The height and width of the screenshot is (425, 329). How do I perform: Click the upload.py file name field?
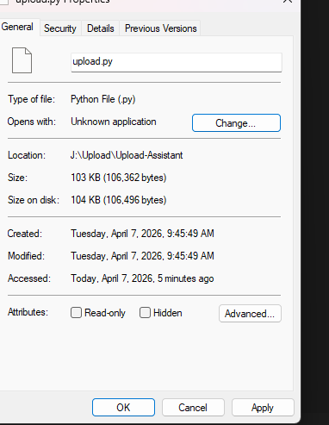(177, 62)
